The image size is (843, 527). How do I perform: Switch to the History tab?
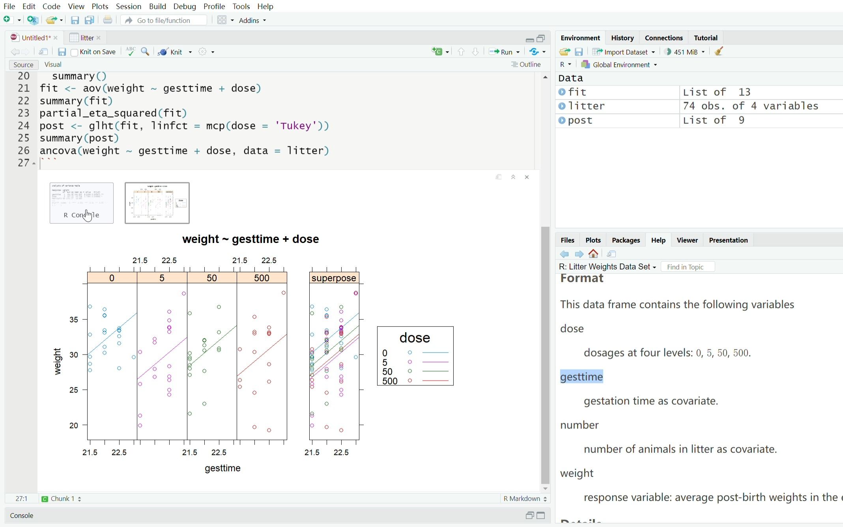coord(622,38)
